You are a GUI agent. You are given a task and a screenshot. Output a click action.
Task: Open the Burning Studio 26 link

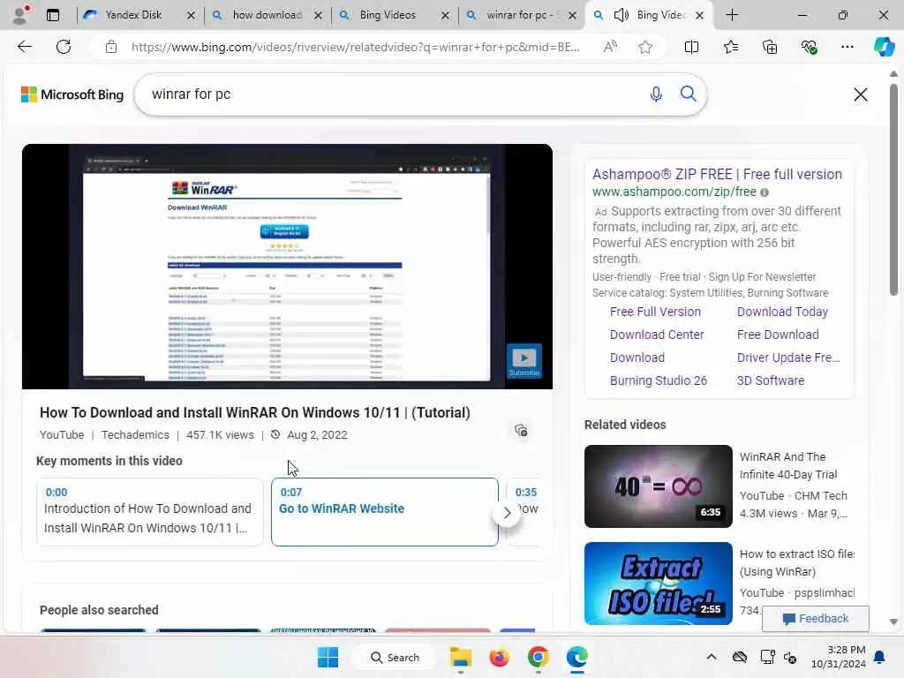pyautogui.click(x=659, y=381)
